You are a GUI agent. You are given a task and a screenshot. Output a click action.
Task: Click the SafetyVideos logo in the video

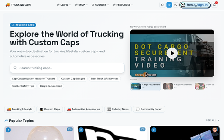click(146, 75)
